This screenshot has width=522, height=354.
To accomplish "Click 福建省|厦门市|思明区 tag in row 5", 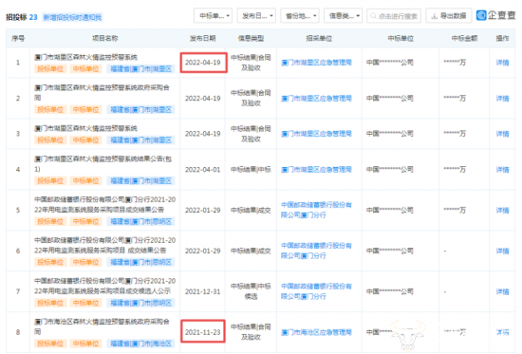I will (140, 221).
